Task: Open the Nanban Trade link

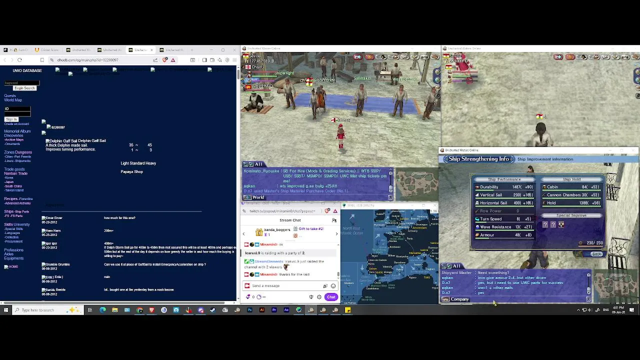Action: pos(16,173)
